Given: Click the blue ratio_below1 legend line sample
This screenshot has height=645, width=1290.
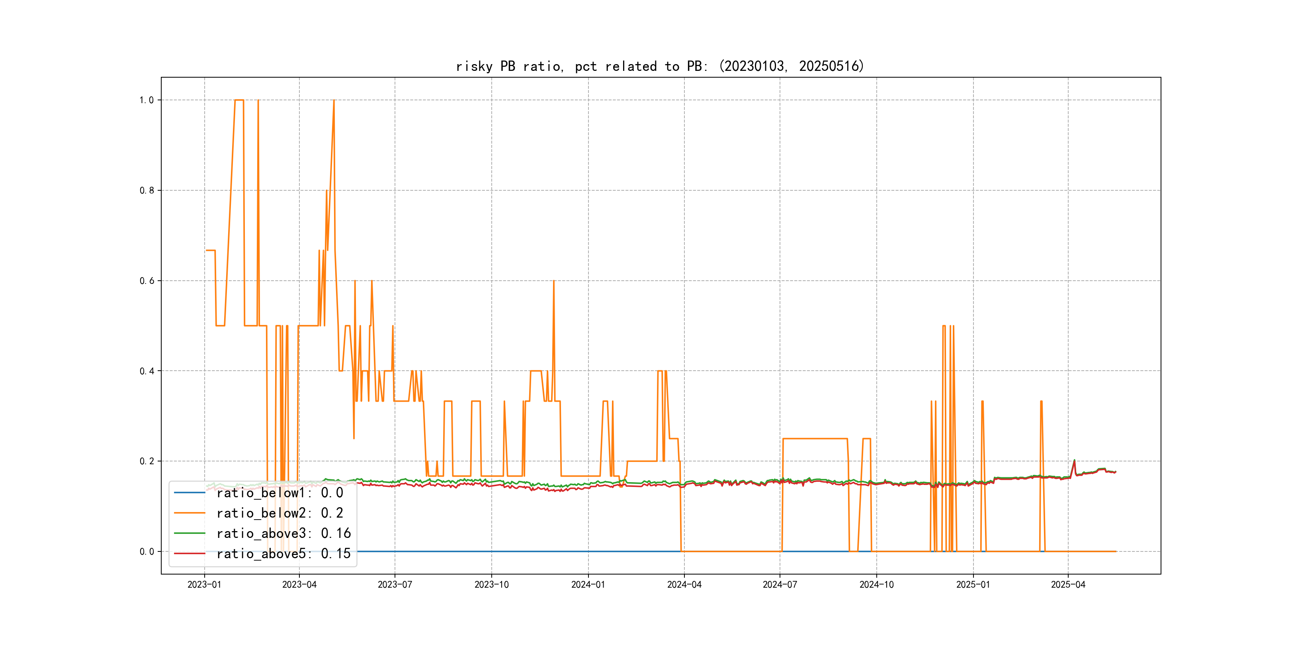Looking at the screenshot, I should (189, 493).
